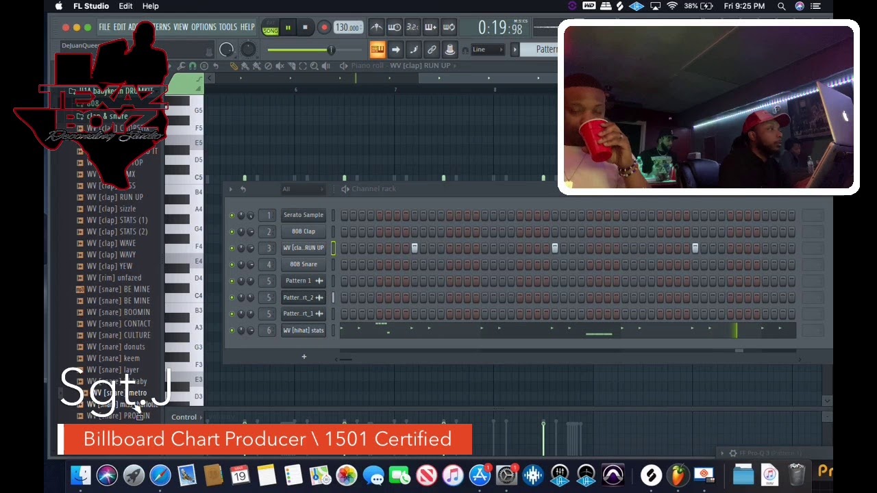Image resolution: width=877 pixels, height=493 pixels.
Task: Select the 808 Snare channel button
Action: 304,264
